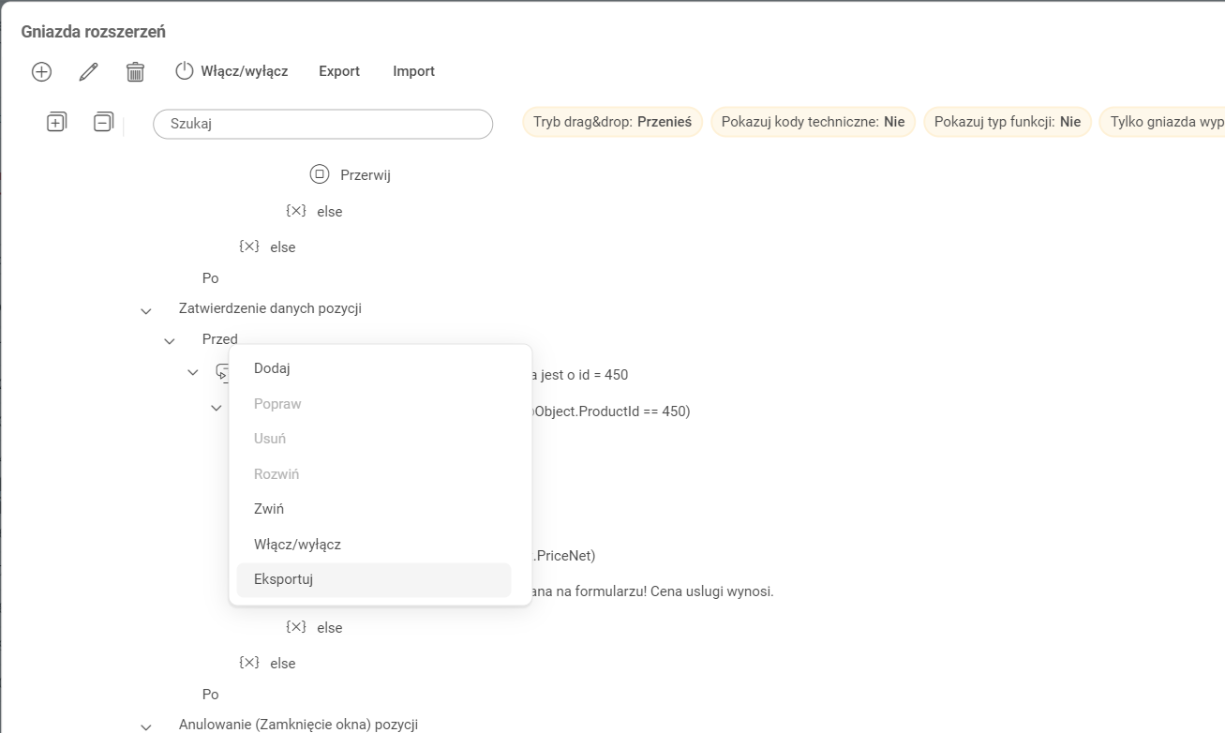Image resolution: width=1225 pixels, height=733 pixels.
Task: Toggle the Tryb drag&drop filter chip
Action: [x=612, y=122]
